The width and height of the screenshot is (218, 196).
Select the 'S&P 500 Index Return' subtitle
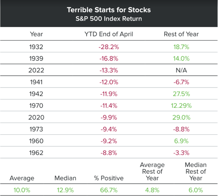(109, 19)
